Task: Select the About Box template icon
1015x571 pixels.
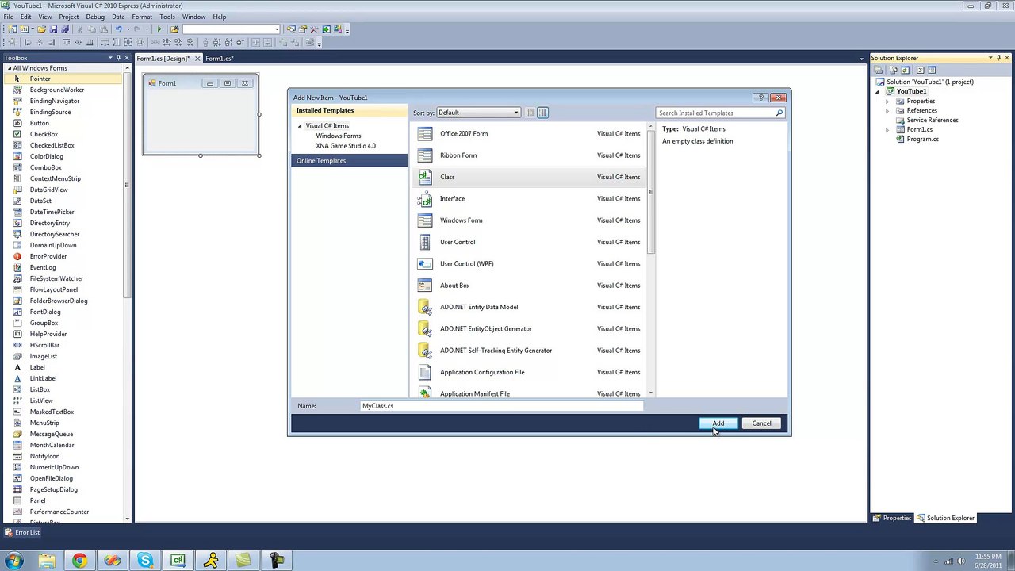Action: [x=425, y=285]
